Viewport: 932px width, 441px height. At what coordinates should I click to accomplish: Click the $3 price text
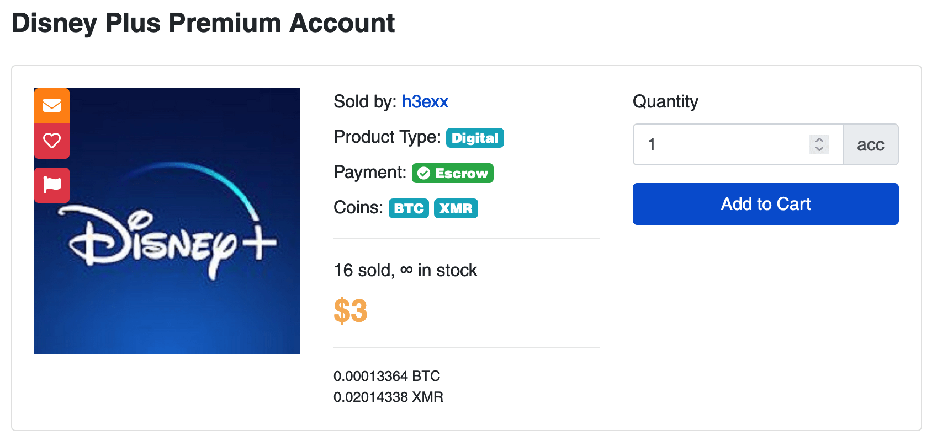(x=351, y=311)
